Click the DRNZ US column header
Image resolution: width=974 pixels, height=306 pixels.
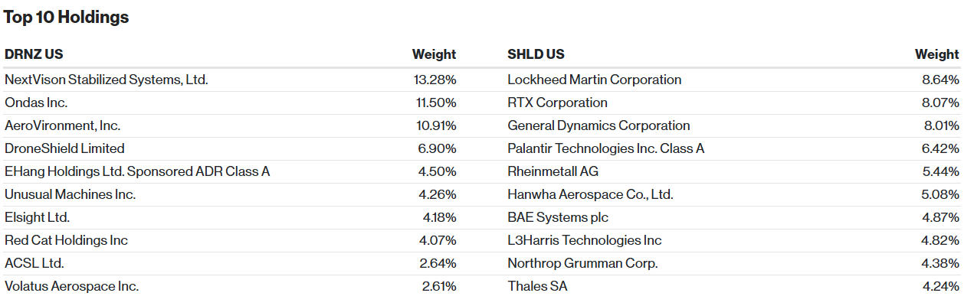(34, 54)
